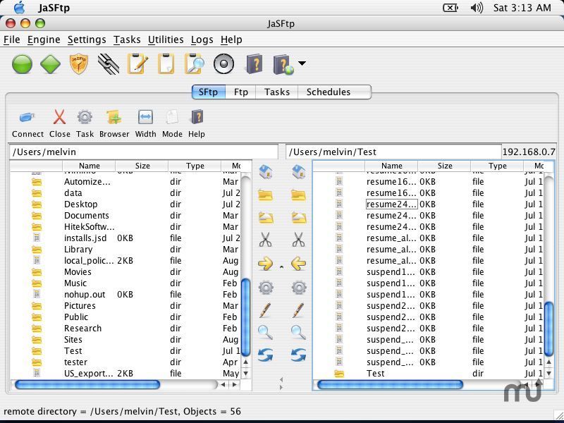
Task: Click the Task gear button in SFtp toolbar
Action: [x=85, y=118]
